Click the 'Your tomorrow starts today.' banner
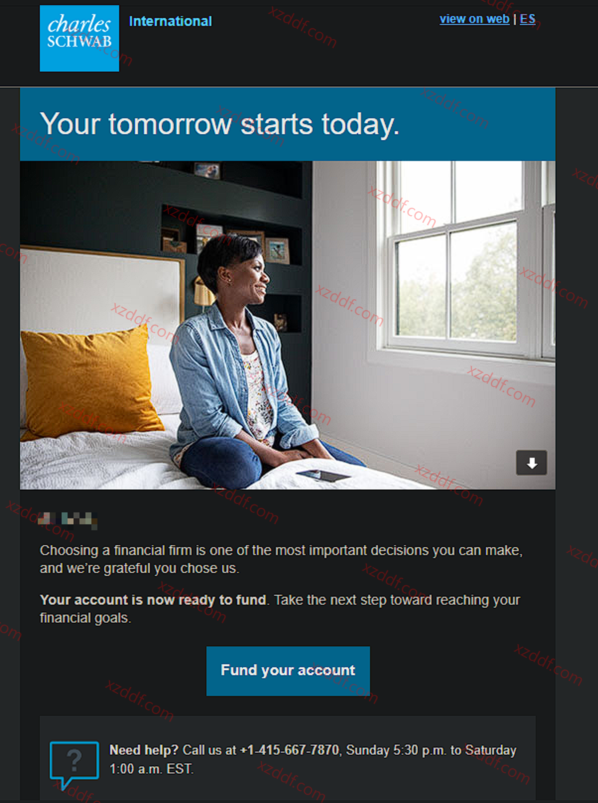This screenshot has width=598, height=803. (x=287, y=124)
